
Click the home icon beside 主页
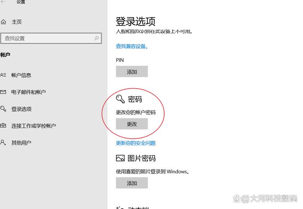[3, 22]
